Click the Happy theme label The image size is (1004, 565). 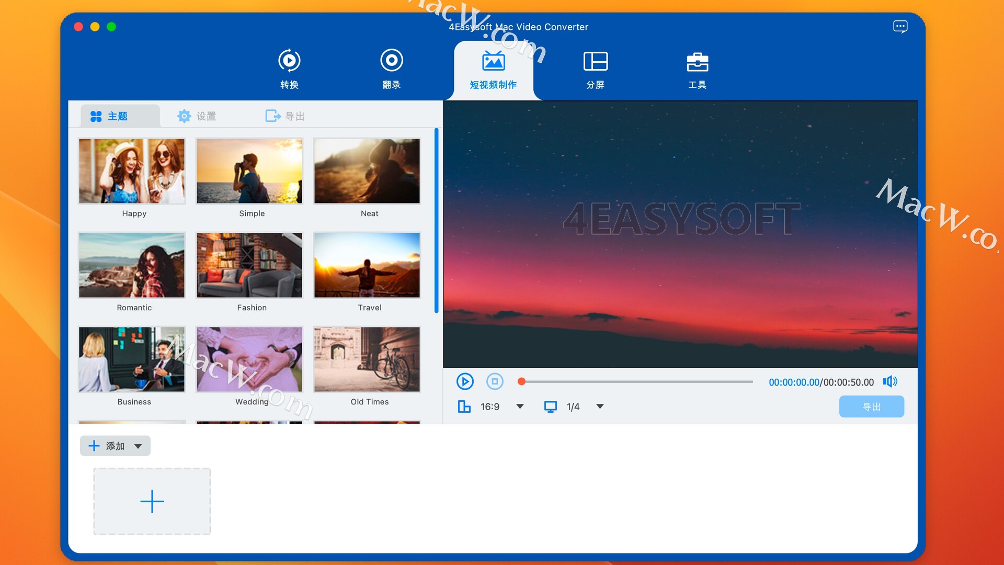click(x=134, y=213)
